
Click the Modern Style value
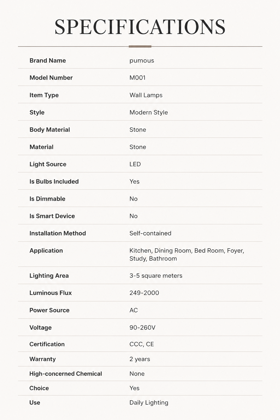click(x=149, y=112)
